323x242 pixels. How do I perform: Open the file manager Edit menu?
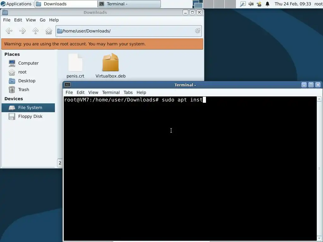point(18,20)
